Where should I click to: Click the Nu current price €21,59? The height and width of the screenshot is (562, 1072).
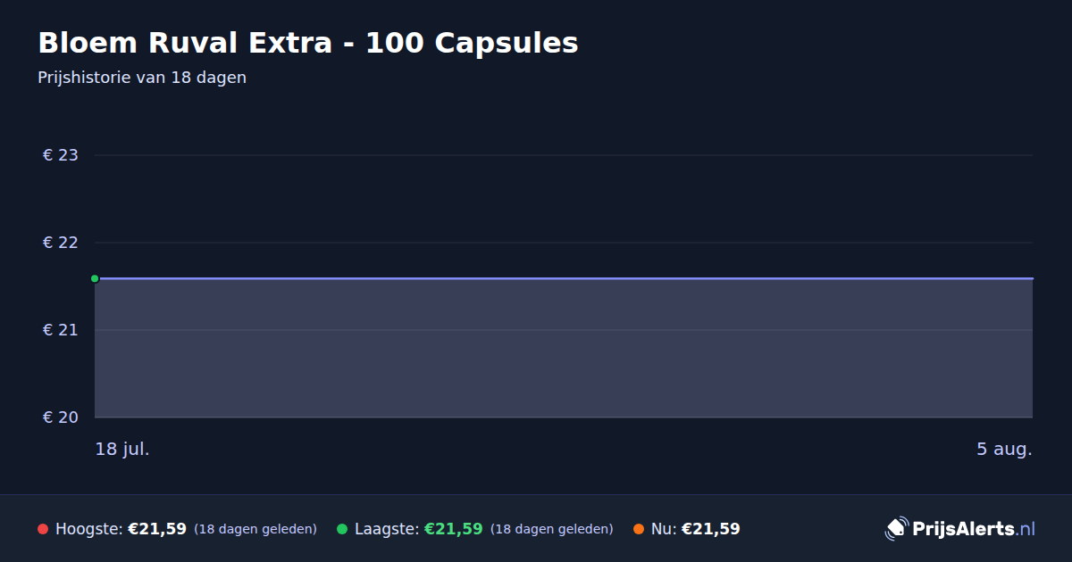(x=711, y=529)
